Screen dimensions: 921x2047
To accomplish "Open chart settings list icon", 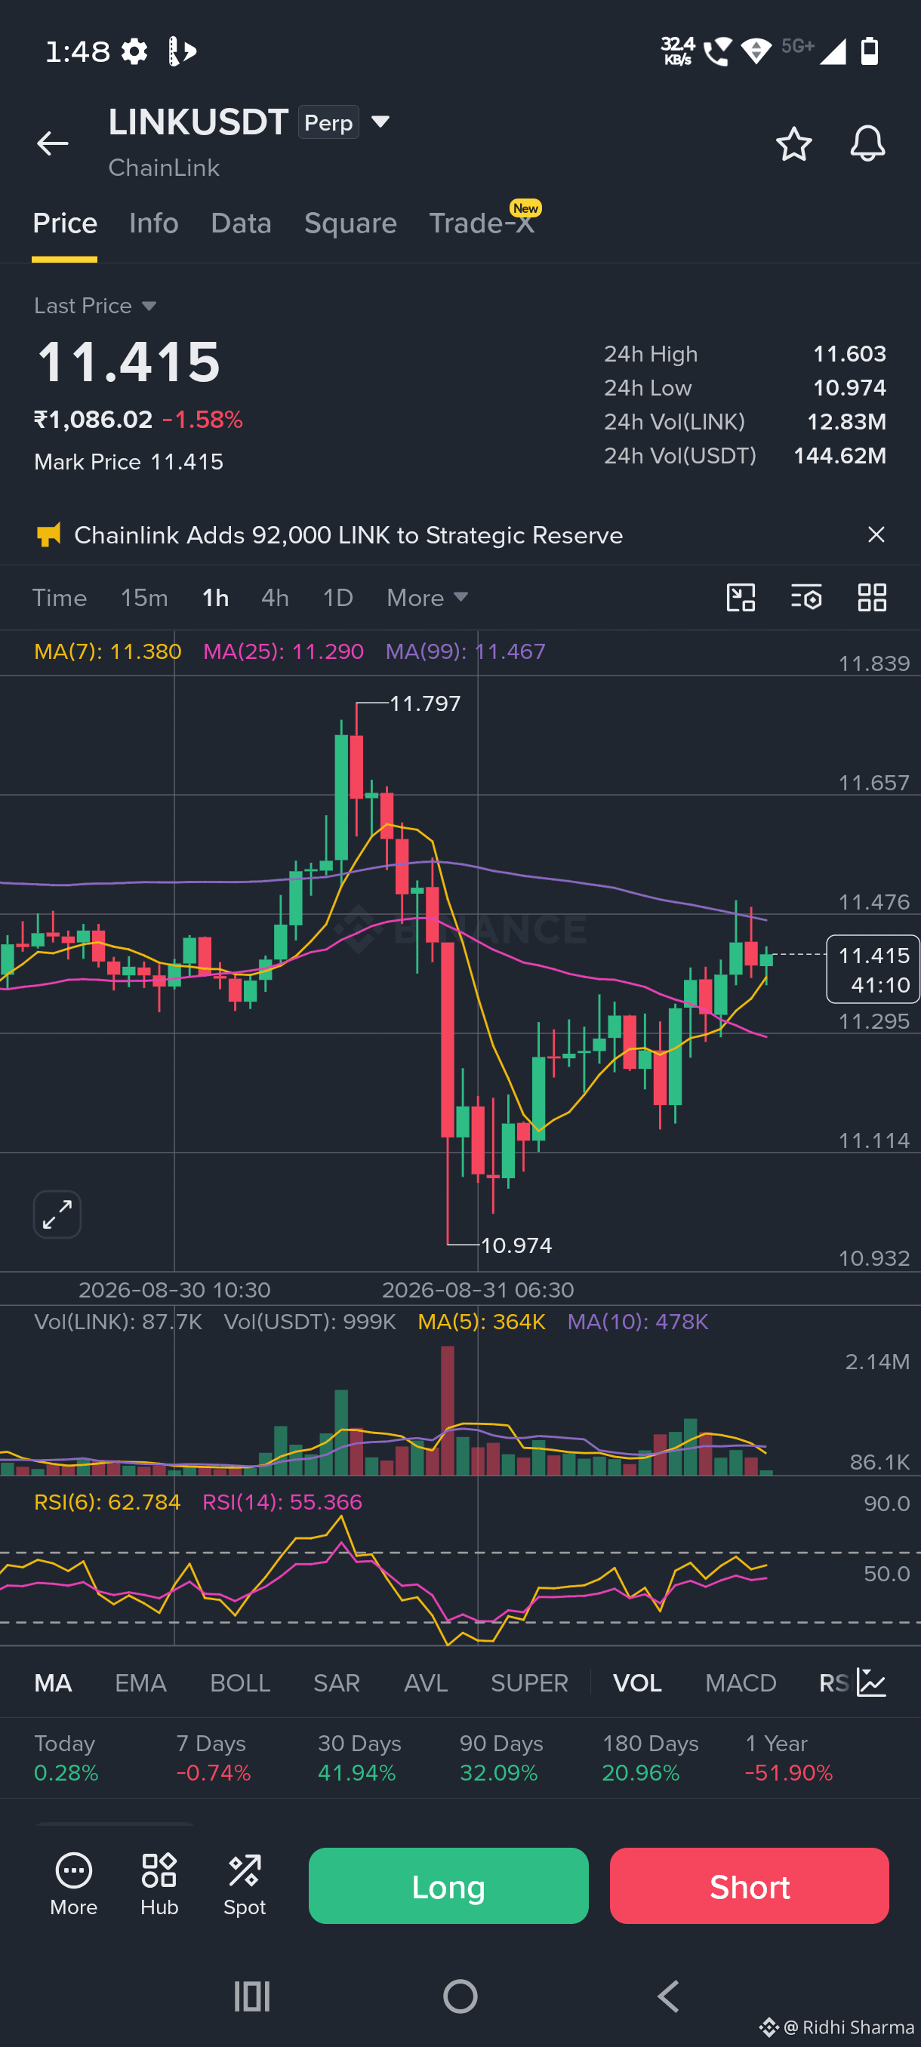I will point(805,598).
